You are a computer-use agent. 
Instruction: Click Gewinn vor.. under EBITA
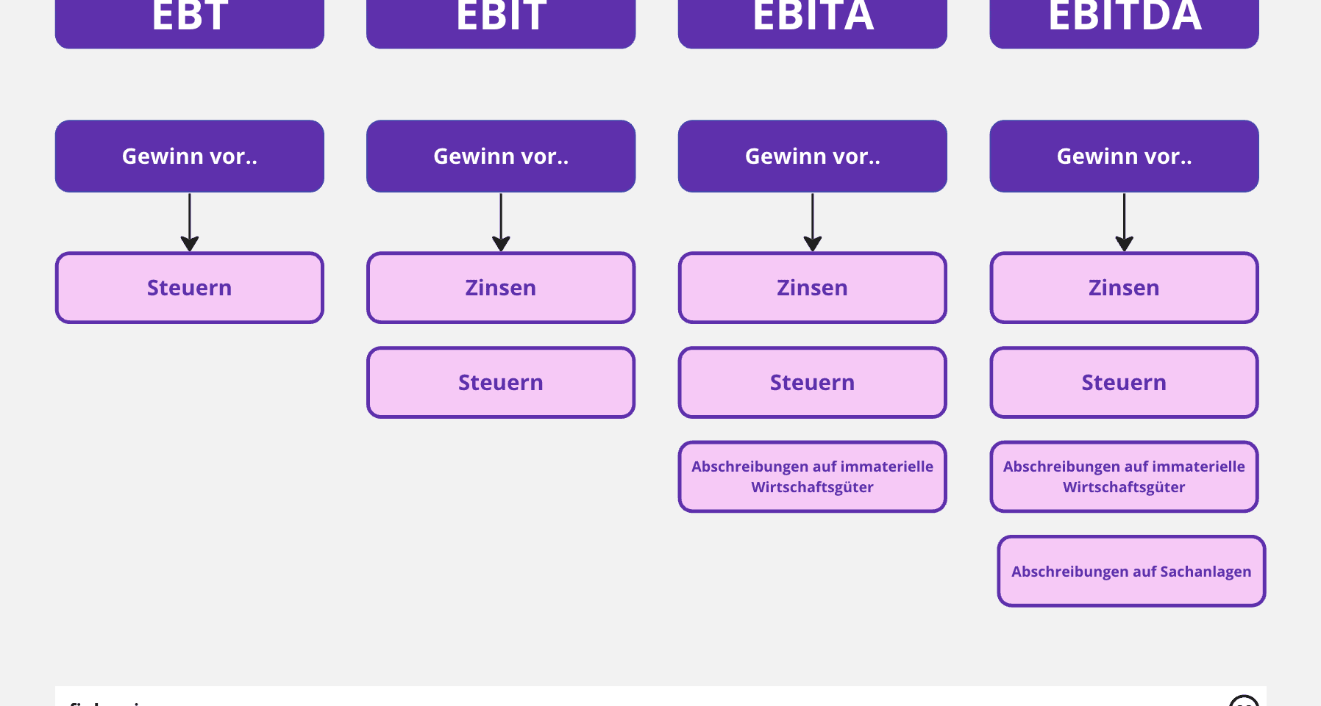[813, 156]
